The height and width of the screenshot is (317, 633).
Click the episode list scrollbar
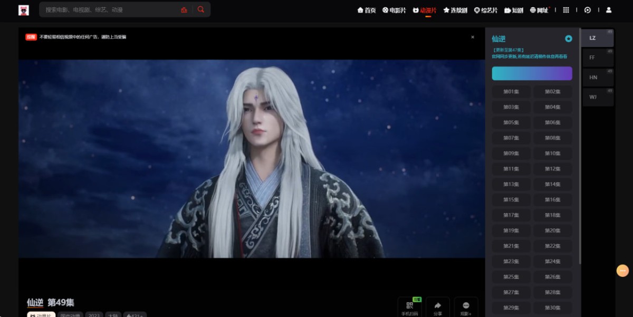(x=580, y=146)
